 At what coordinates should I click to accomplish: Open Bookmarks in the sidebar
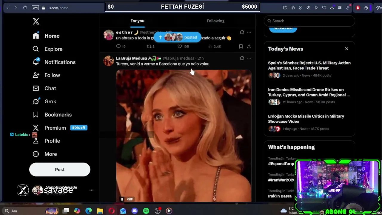(52, 115)
